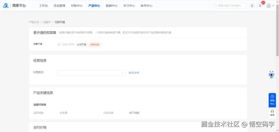Viewport: 279px width, 132px height.
Task: Click the 经营信息 heading
Action: 40,60
